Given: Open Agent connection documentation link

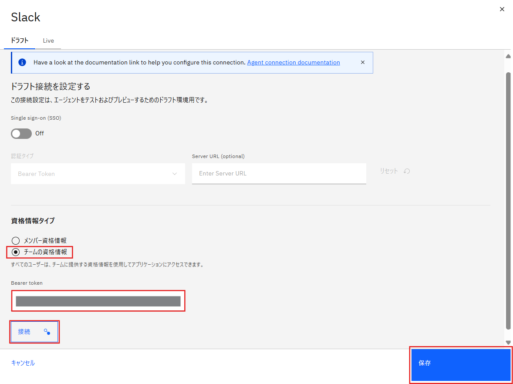Looking at the screenshot, I should click(294, 62).
